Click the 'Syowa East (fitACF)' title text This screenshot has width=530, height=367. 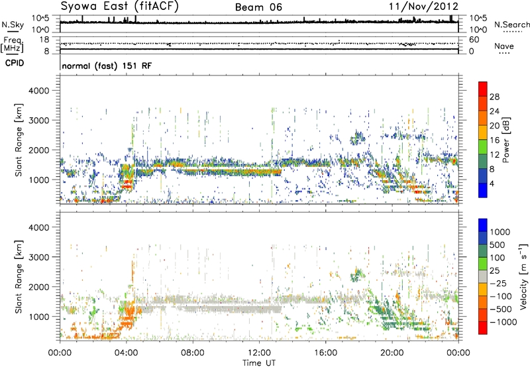point(119,6)
